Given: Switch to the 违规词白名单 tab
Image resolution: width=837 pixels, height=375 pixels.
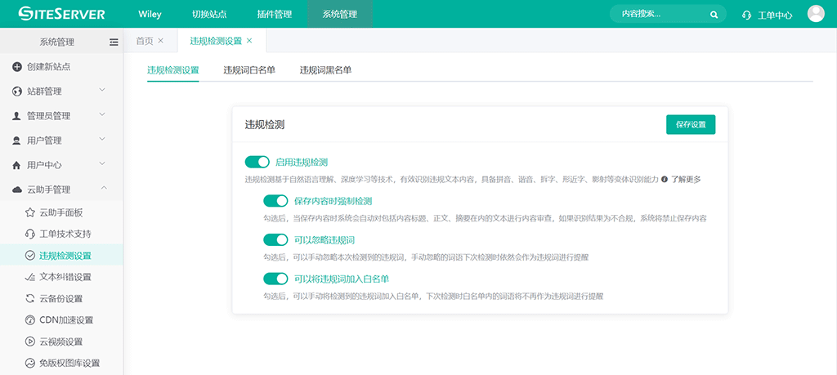Looking at the screenshot, I should pos(248,70).
